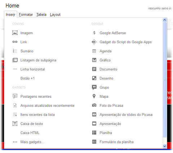Click the Grupo speech bubble icon
Screen dimensions: 173x153
[x=94, y=87]
